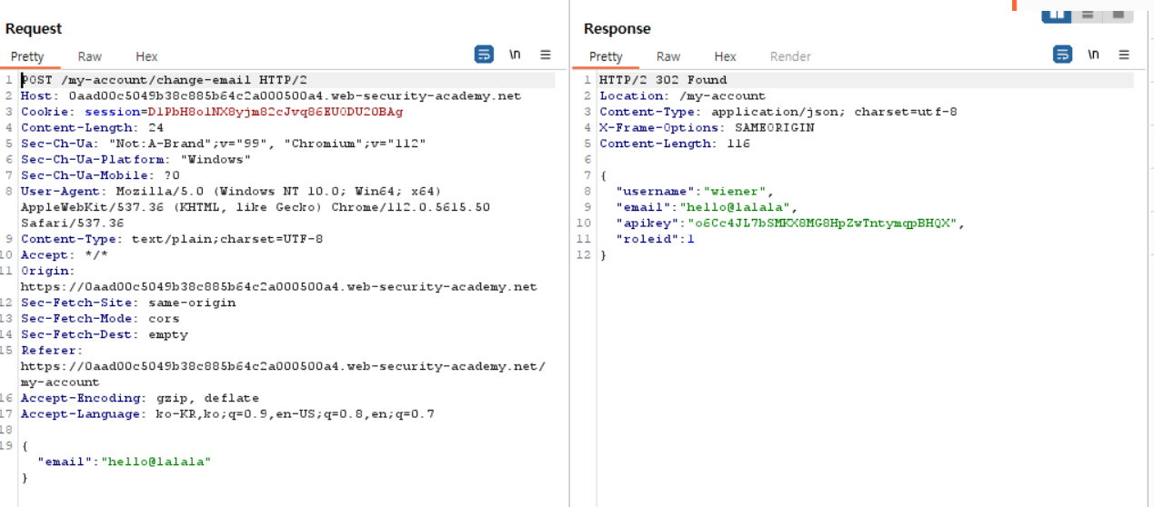The height and width of the screenshot is (507, 1154).
Task: Toggle word wrap icon in Response panel
Action: 1062,55
